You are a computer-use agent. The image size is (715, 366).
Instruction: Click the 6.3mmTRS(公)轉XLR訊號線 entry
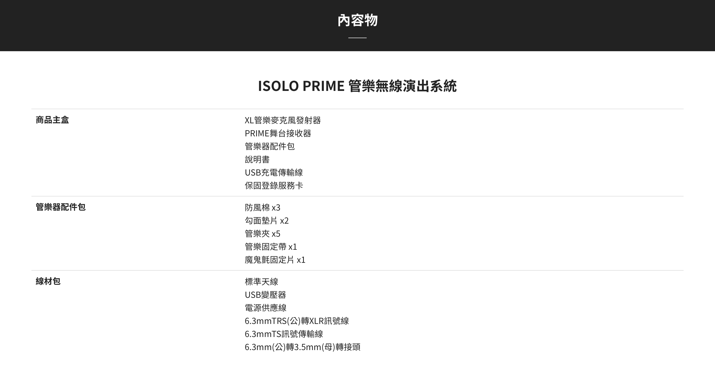point(297,321)
